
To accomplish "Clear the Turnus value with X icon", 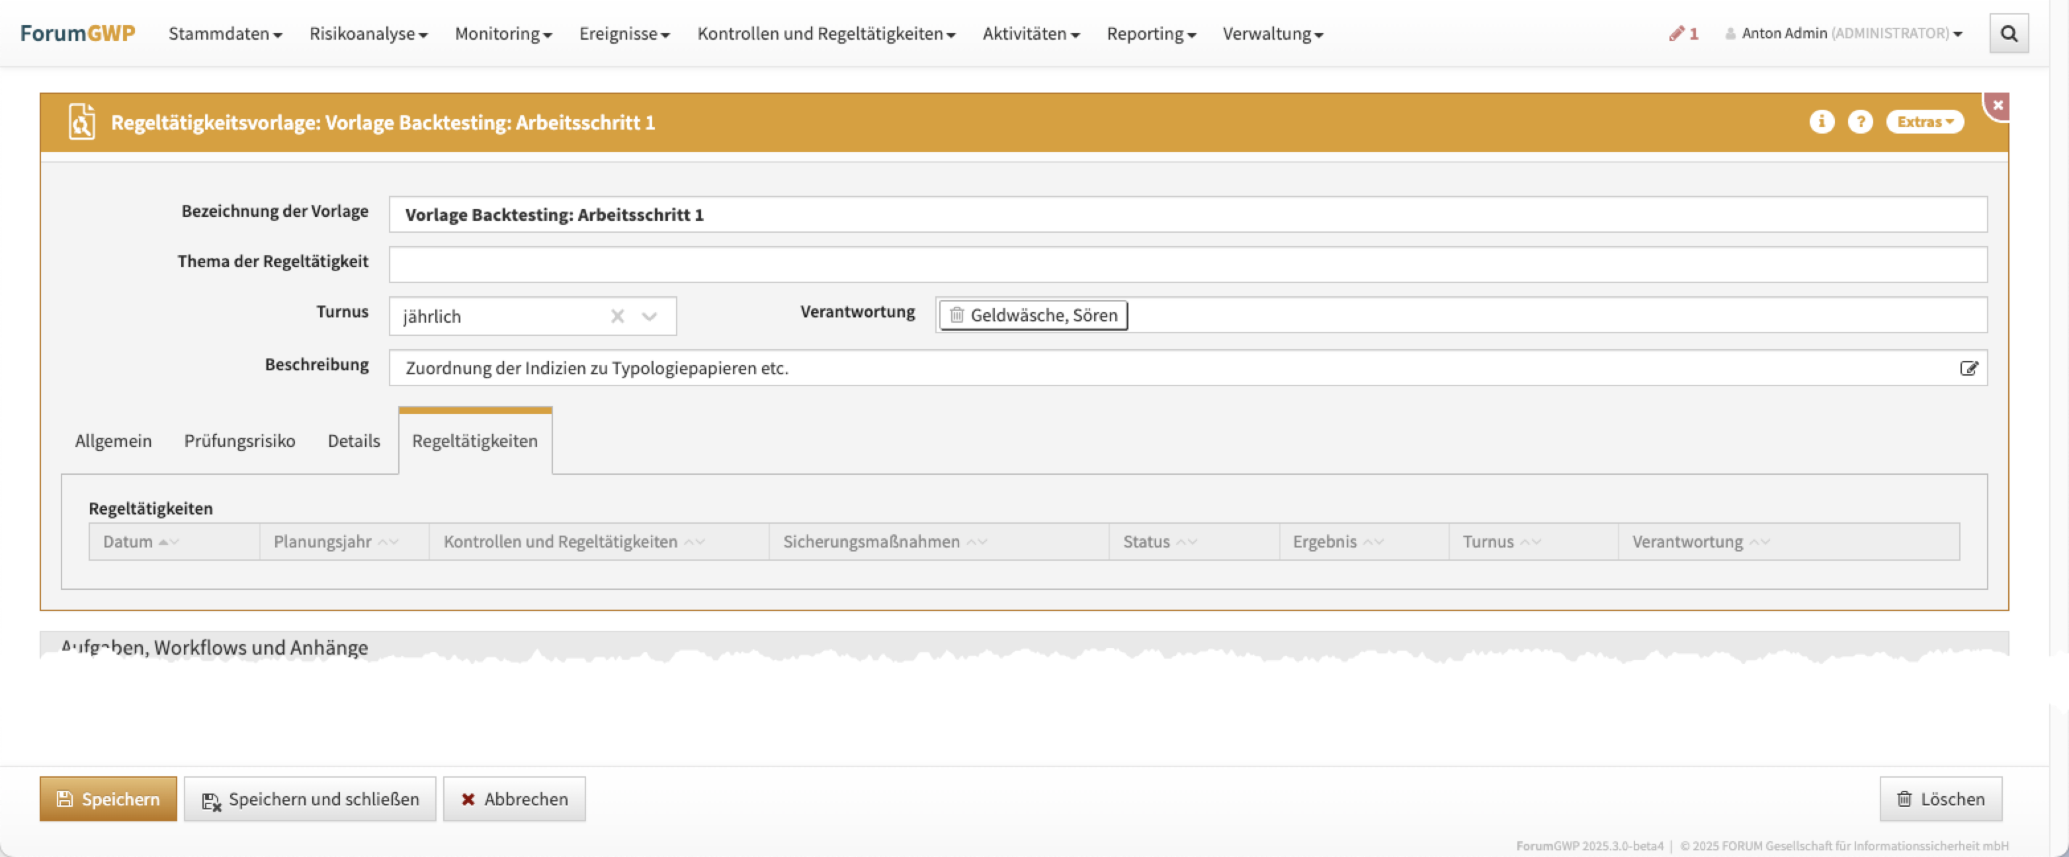I will (617, 315).
